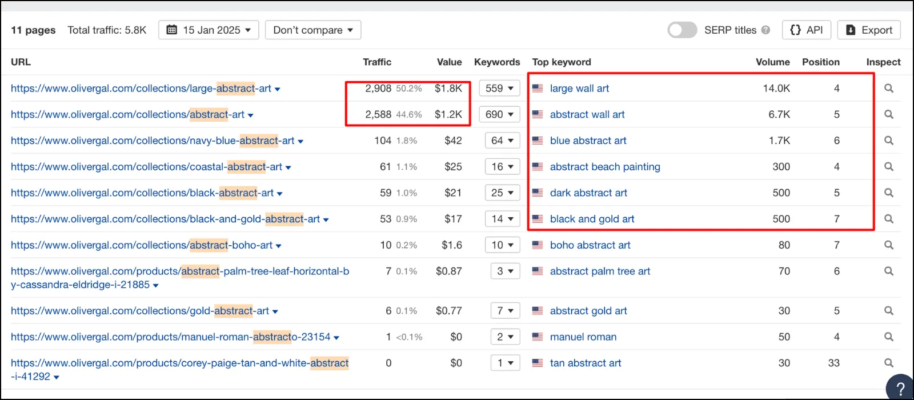
Task: Click the Export button
Action: (869, 30)
